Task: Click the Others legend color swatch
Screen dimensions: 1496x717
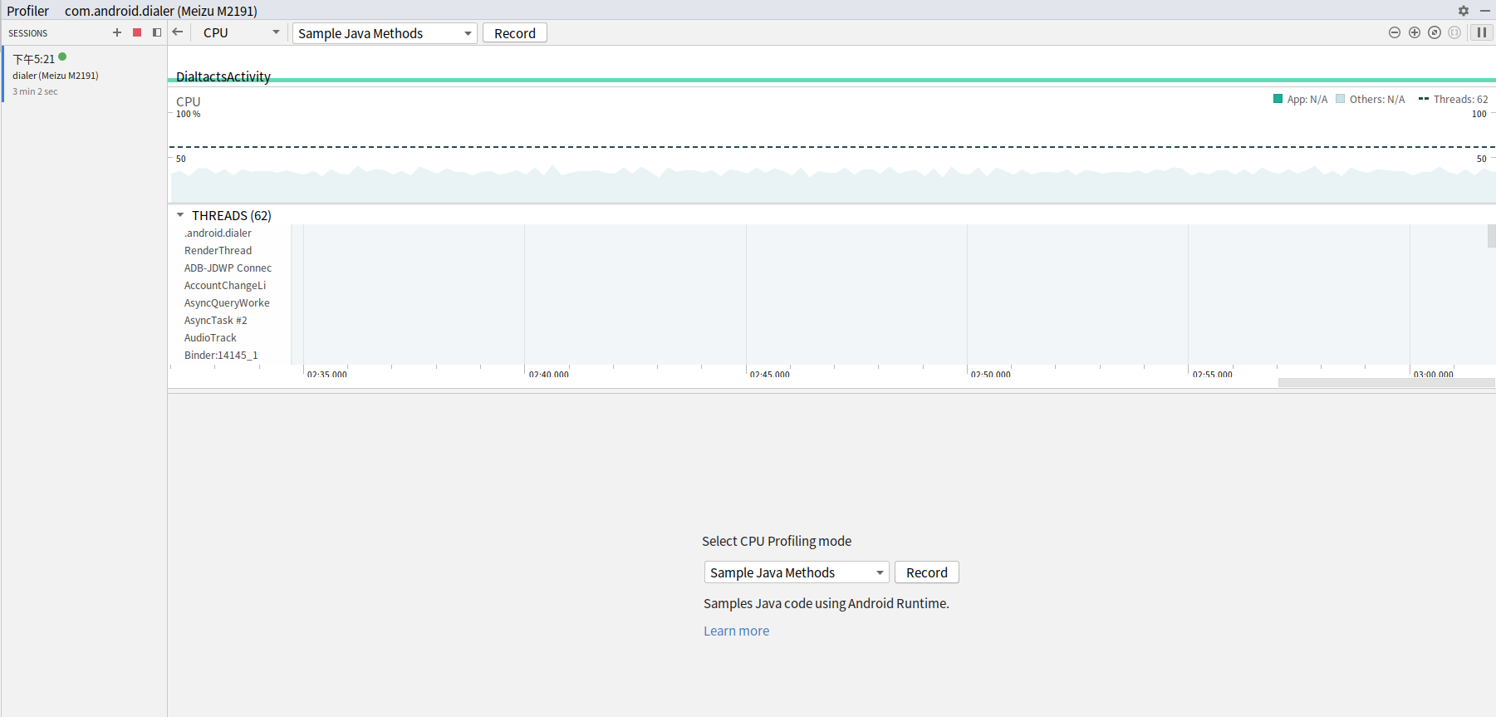Action: tap(1340, 99)
